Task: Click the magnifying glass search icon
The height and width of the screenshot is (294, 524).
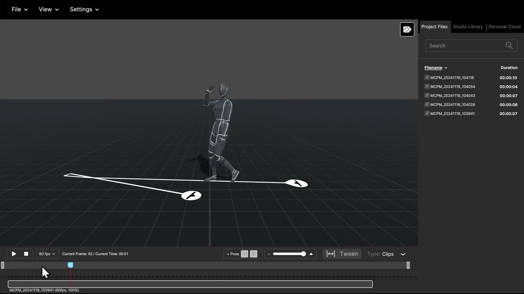Action: (x=509, y=46)
